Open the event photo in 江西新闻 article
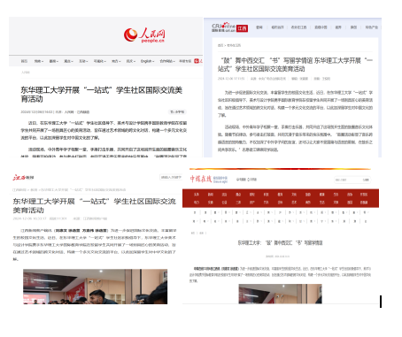The image size is (402, 337). tap(96, 287)
